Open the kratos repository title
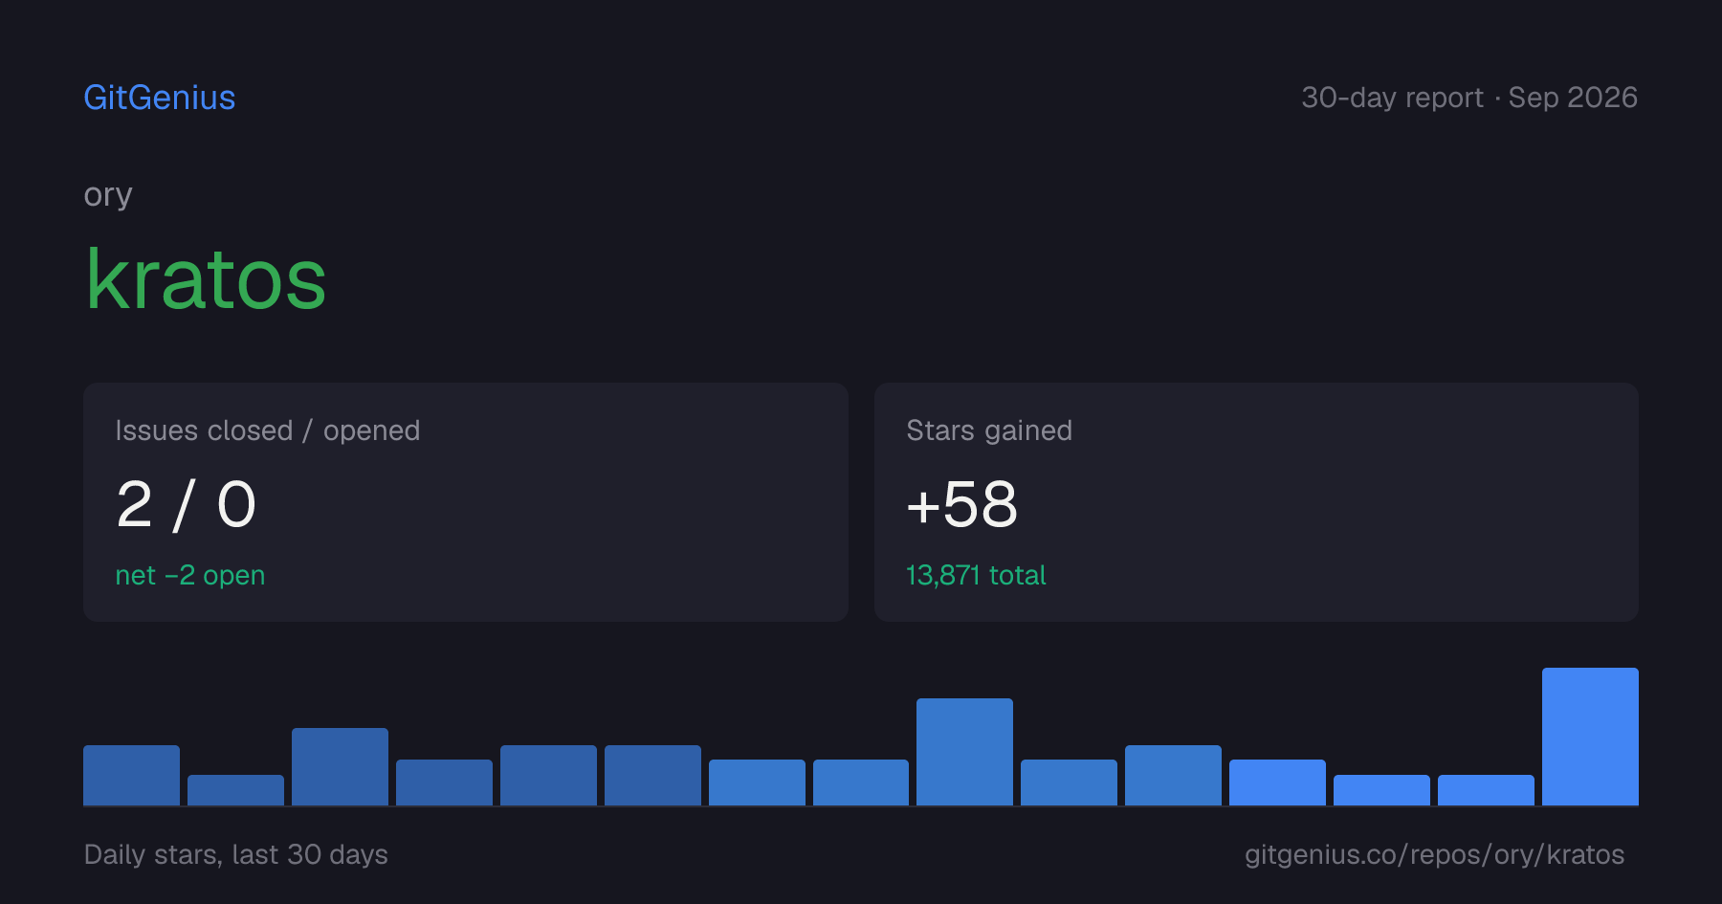The image size is (1722, 904). click(x=206, y=279)
